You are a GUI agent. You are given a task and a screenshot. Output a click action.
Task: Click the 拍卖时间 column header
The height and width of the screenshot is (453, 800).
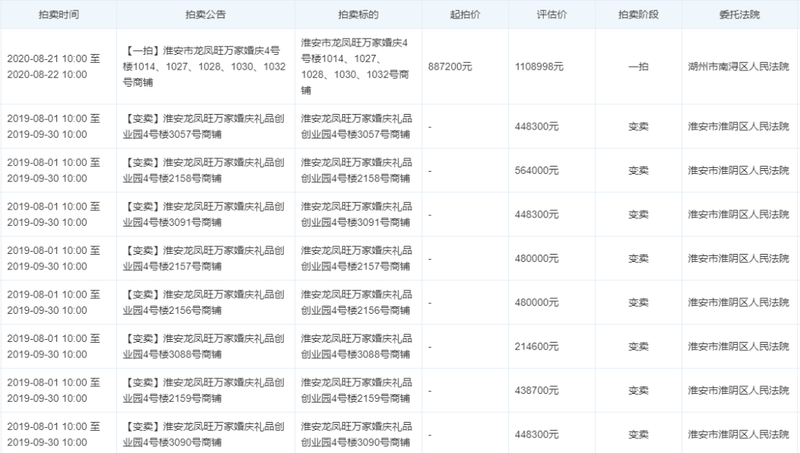coord(59,15)
